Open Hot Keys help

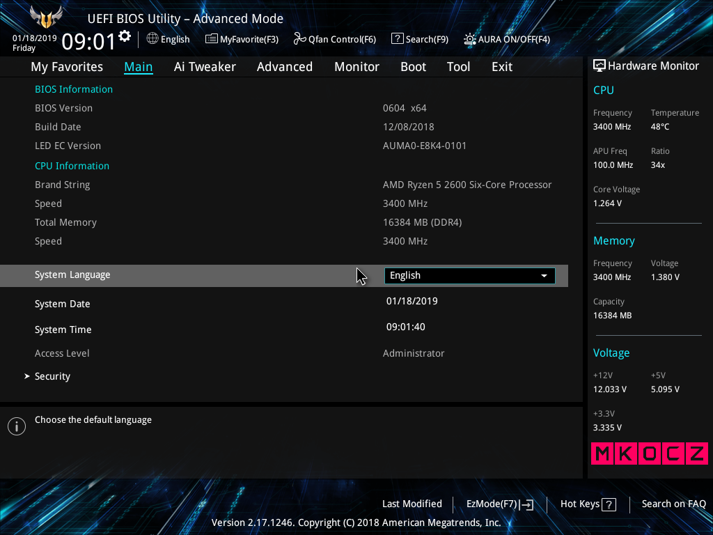tap(588, 504)
